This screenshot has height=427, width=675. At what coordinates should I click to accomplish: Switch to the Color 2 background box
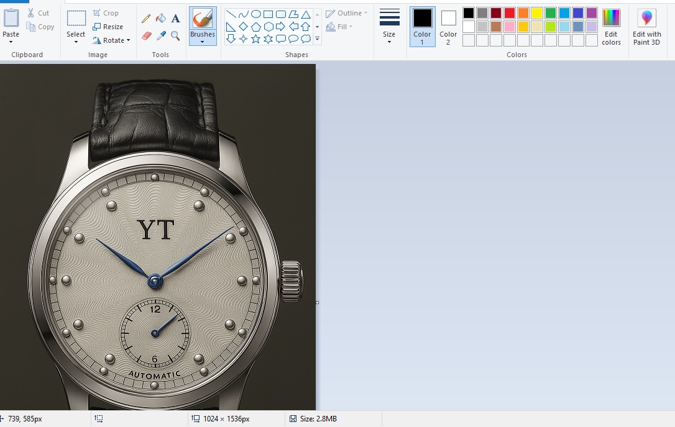(x=448, y=27)
